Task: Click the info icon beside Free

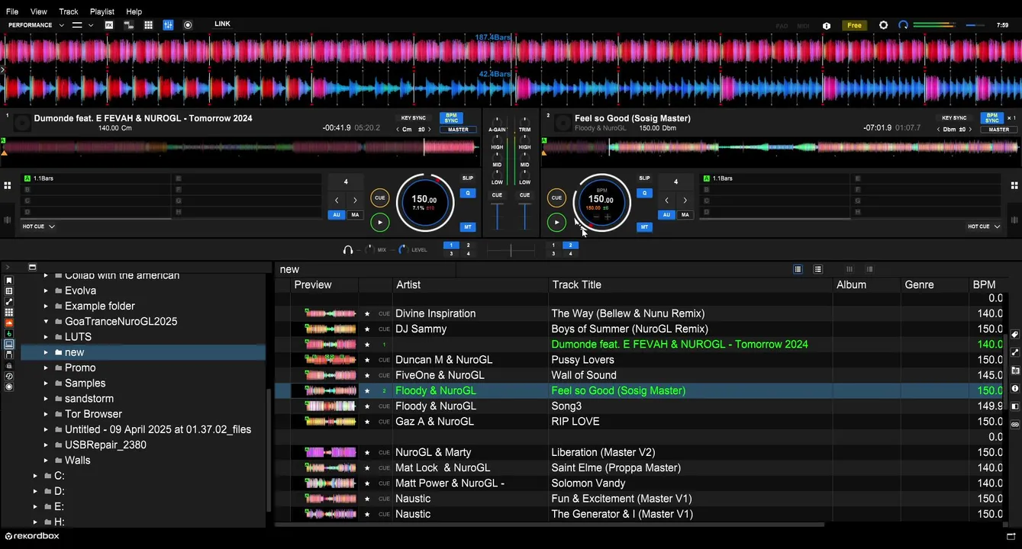Action: coord(827,25)
